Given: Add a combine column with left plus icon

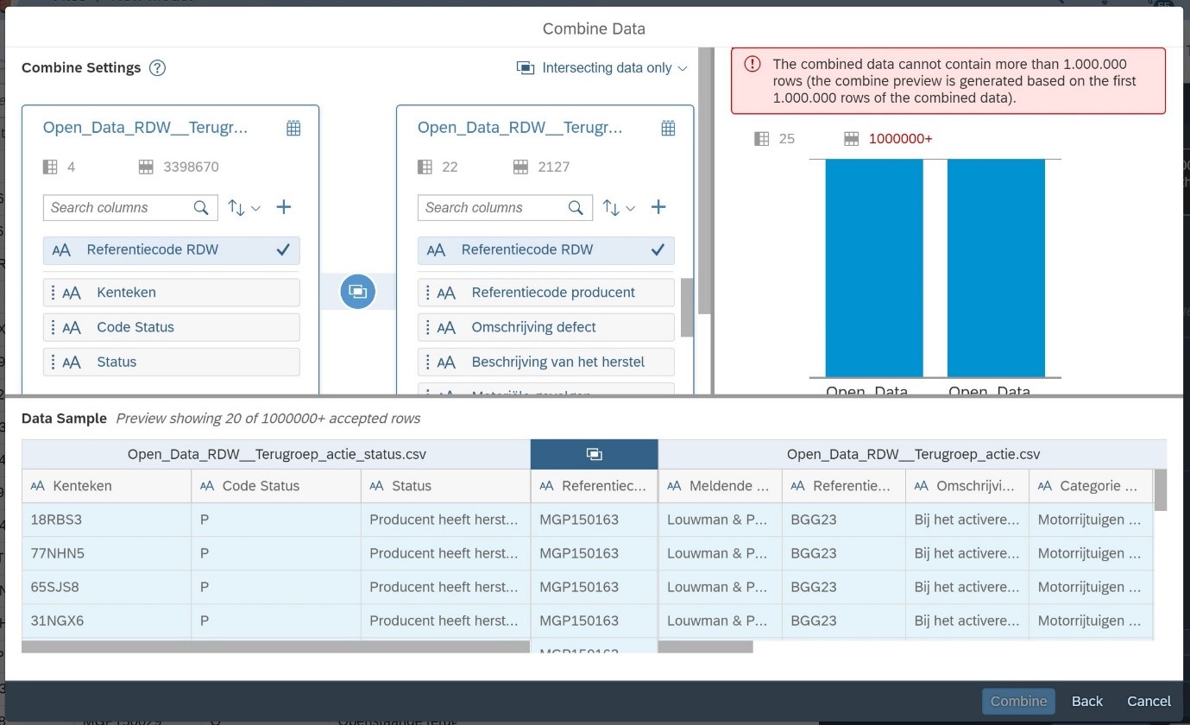Looking at the screenshot, I should [x=284, y=207].
